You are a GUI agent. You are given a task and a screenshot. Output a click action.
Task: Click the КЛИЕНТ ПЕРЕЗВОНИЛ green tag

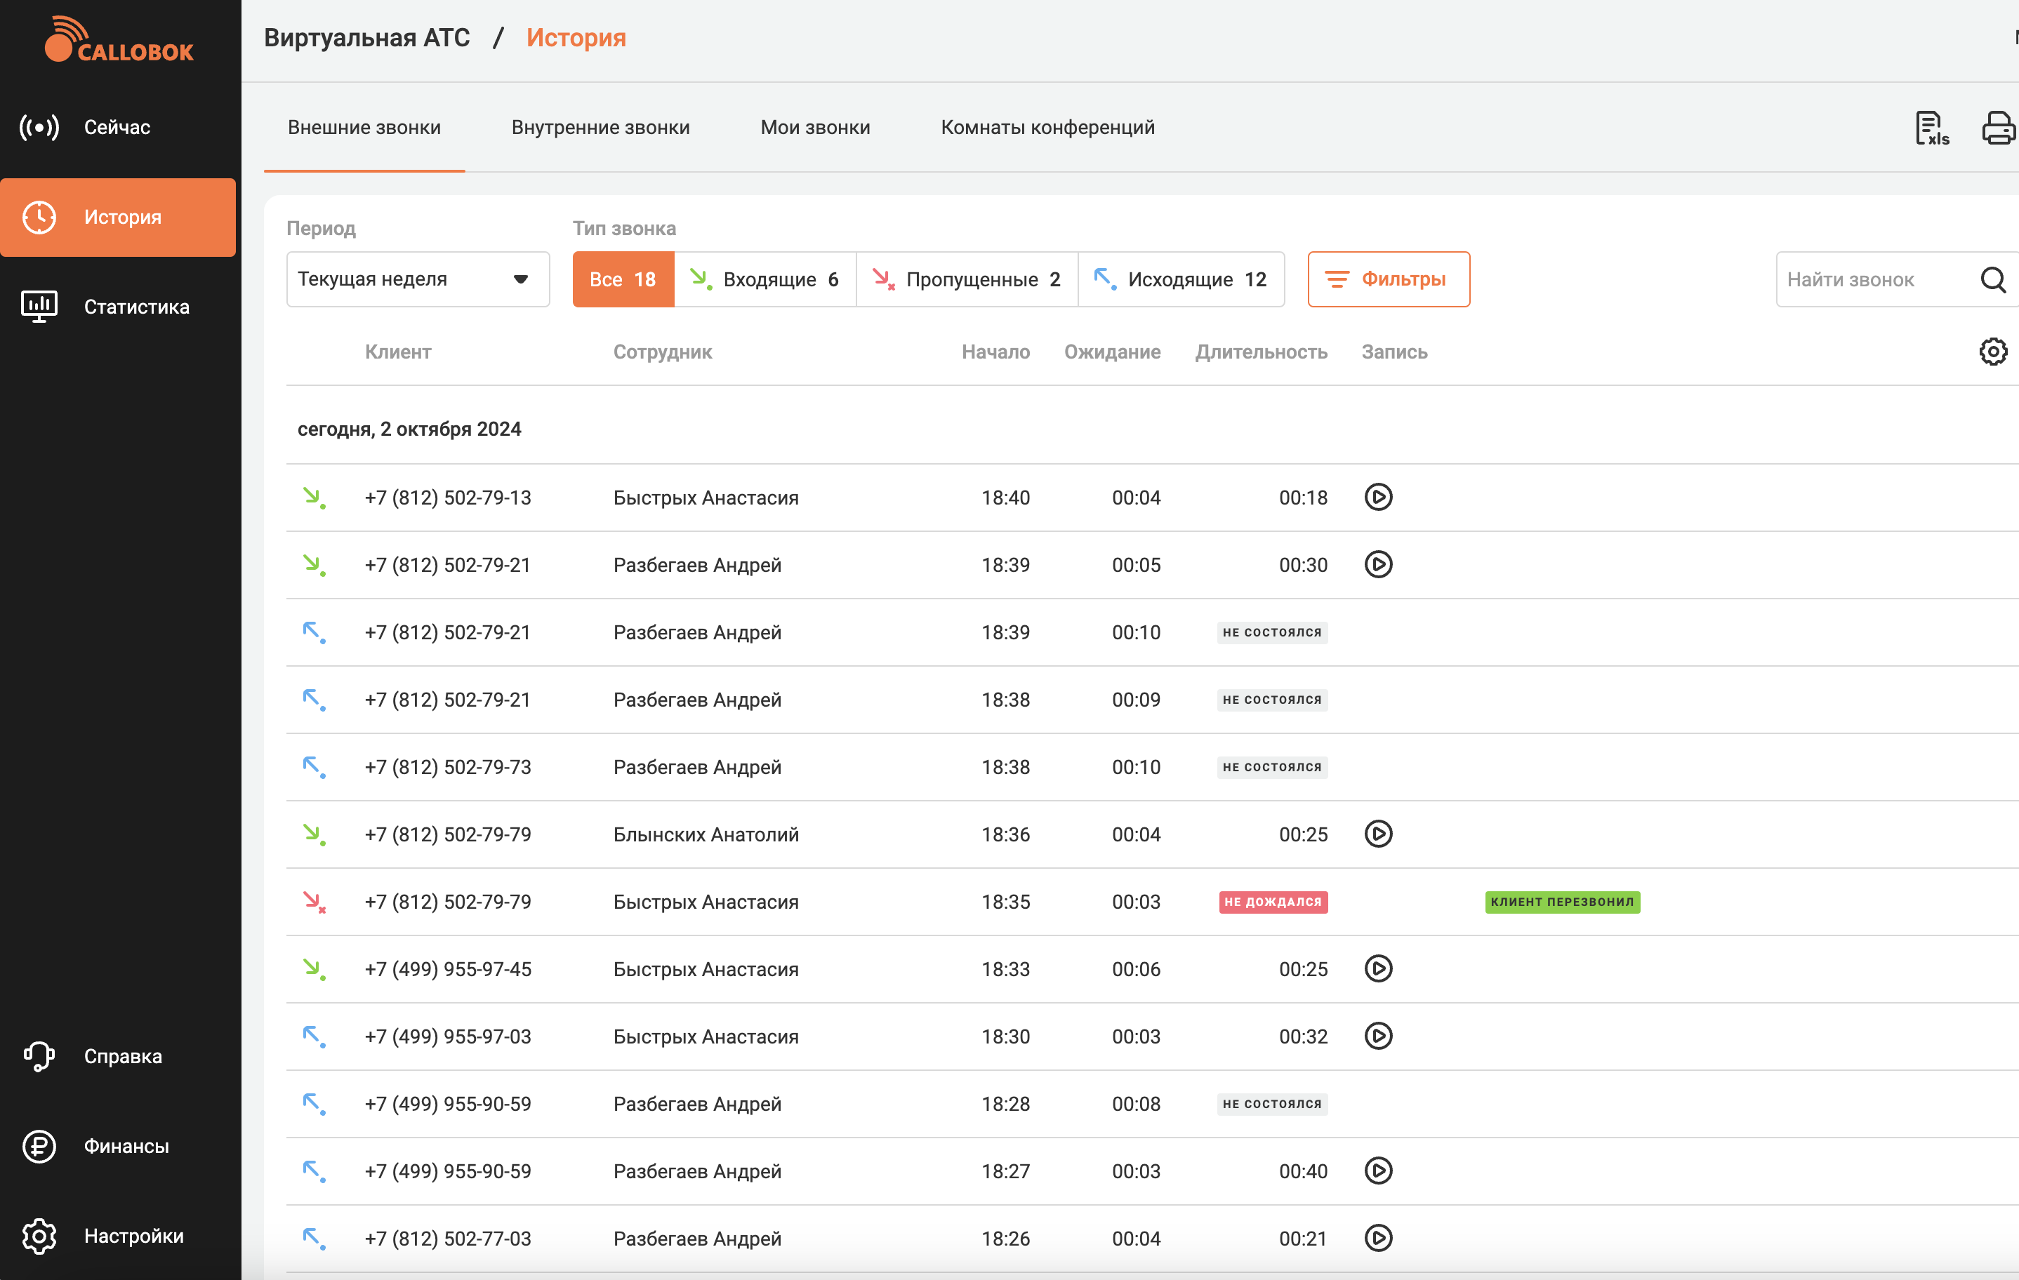(1561, 902)
